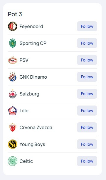Hit the Follow button for Salzburg

87,94
